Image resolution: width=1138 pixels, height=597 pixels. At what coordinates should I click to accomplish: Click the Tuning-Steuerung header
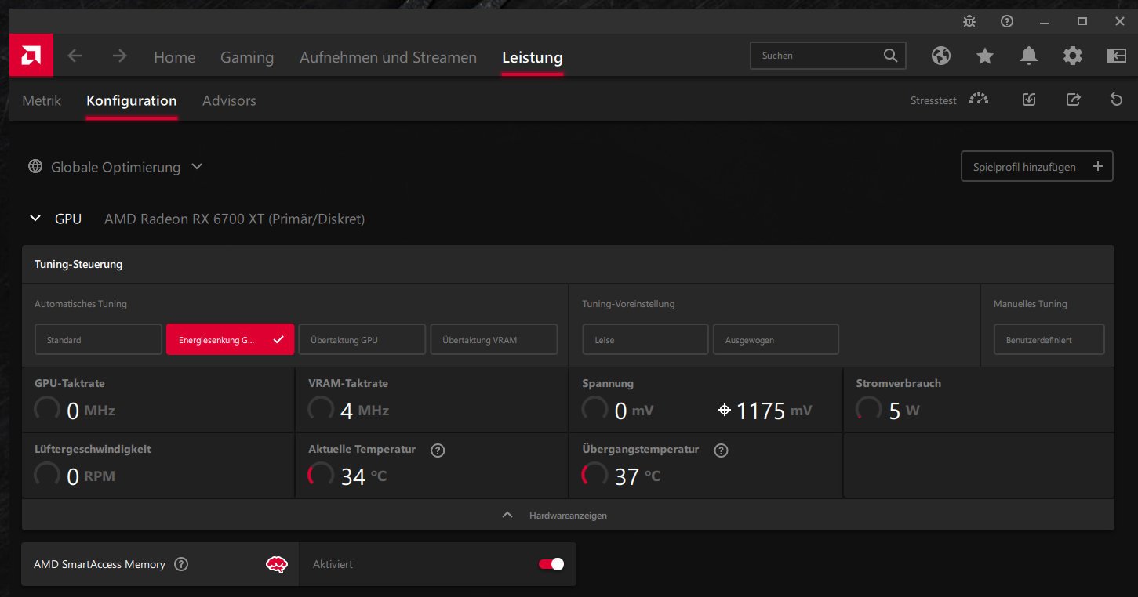[x=568, y=264]
